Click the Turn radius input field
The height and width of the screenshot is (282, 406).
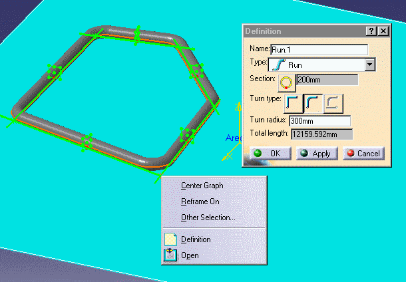pos(319,121)
